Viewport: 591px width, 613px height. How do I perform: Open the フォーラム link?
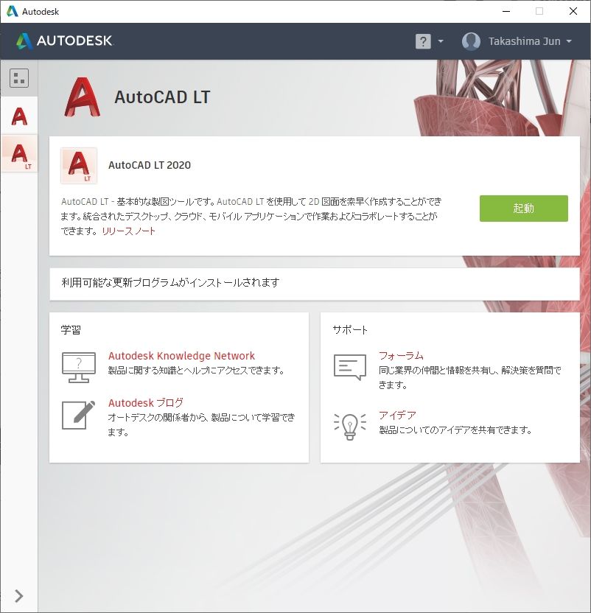[401, 355]
